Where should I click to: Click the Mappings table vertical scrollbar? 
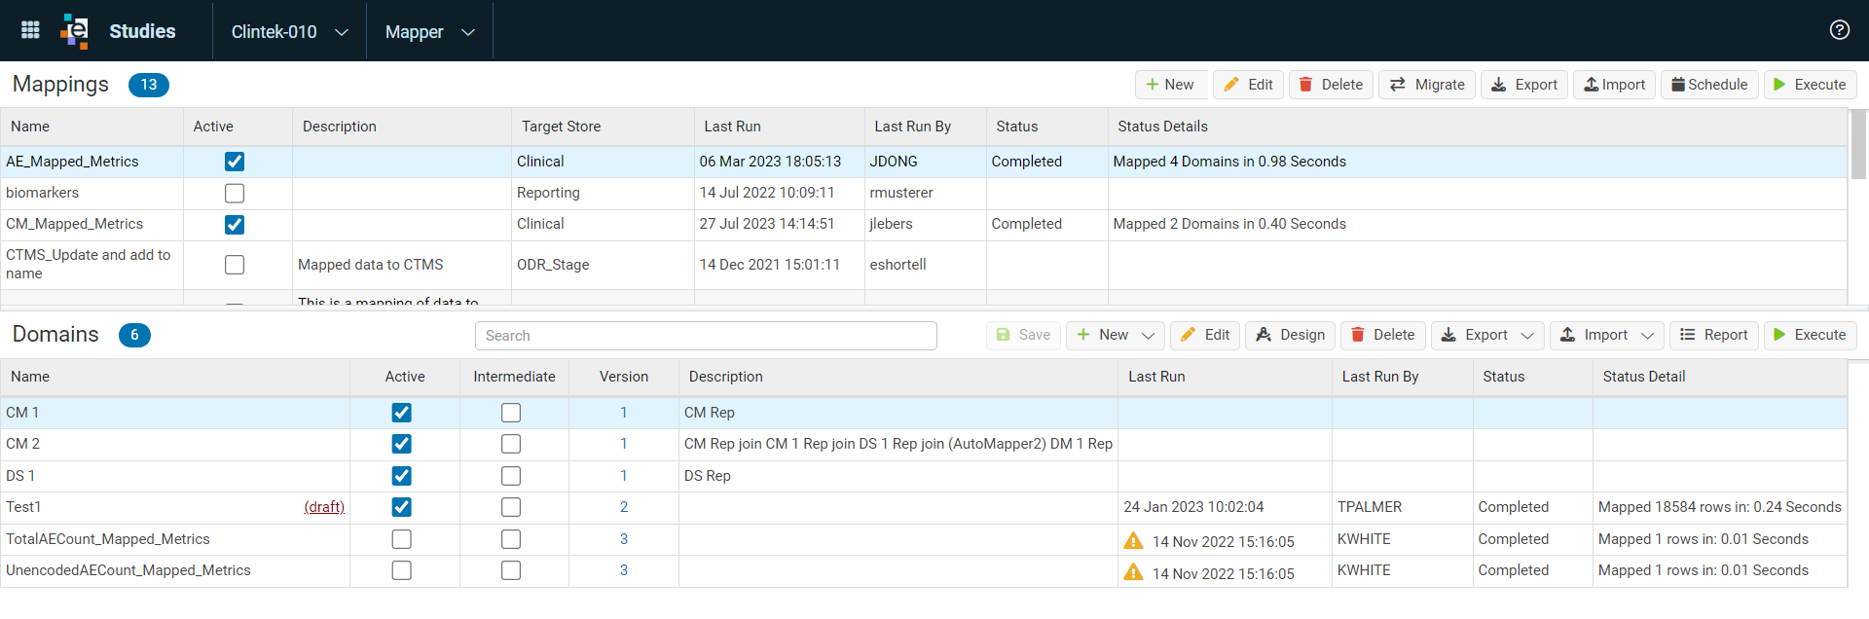click(x=1858, y=144)
